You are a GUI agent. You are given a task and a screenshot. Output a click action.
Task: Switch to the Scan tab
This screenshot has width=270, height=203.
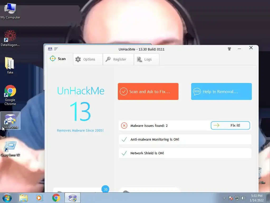(60, 59)
